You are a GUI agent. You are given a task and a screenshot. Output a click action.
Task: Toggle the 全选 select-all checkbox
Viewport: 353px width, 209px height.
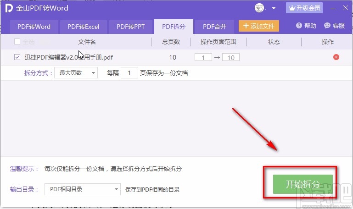[17, 42]
